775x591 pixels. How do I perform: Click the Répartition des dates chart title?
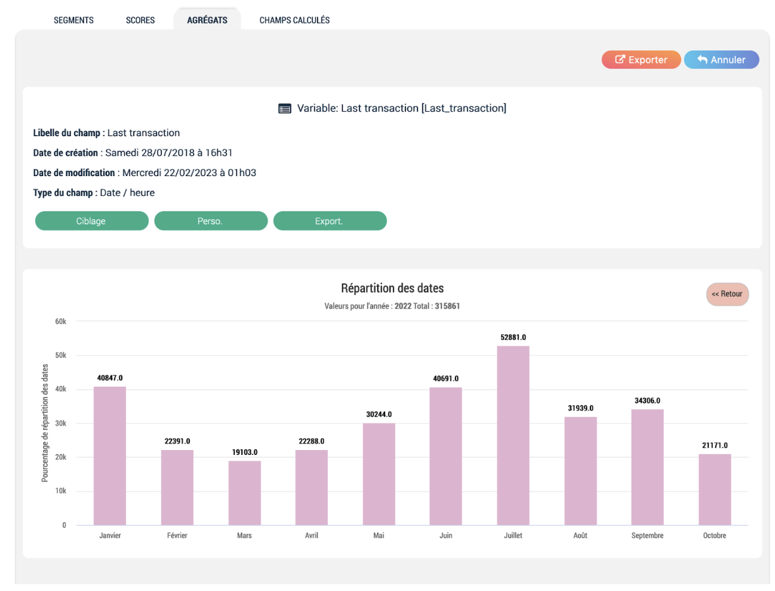click(x=392, y=288)
